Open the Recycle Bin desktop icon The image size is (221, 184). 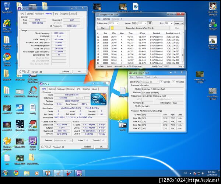click(x=7, y=8)
